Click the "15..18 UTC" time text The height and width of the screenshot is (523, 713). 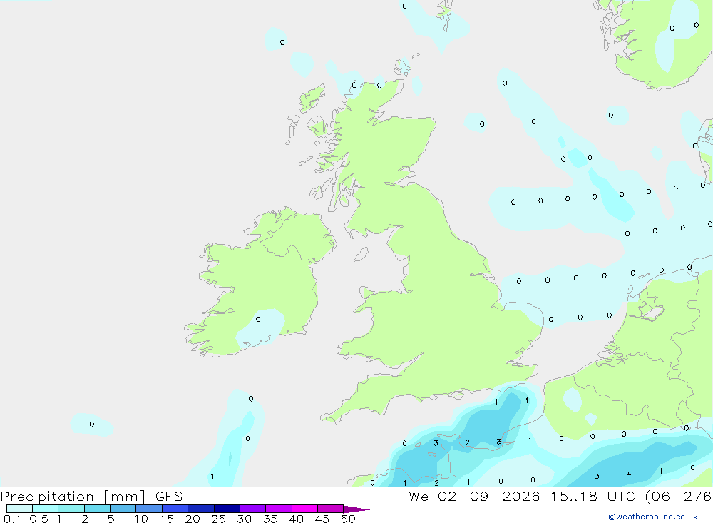tap(593, 496)
